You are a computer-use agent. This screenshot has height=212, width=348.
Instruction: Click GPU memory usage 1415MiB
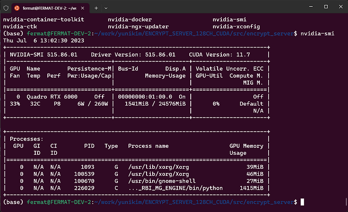click(x=251, y=188)
